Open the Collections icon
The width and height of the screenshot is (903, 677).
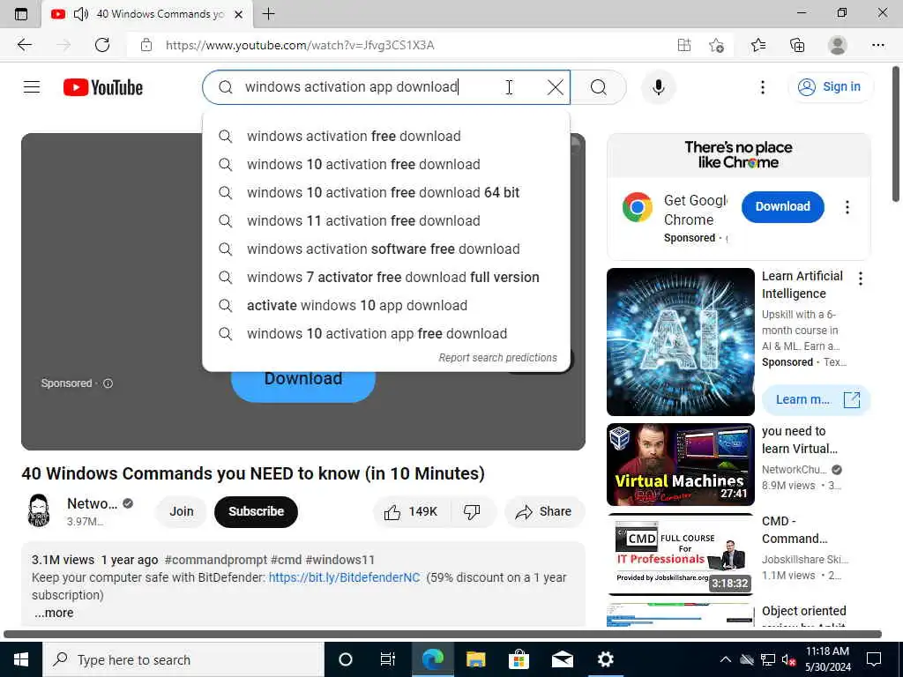coord(797,45)
